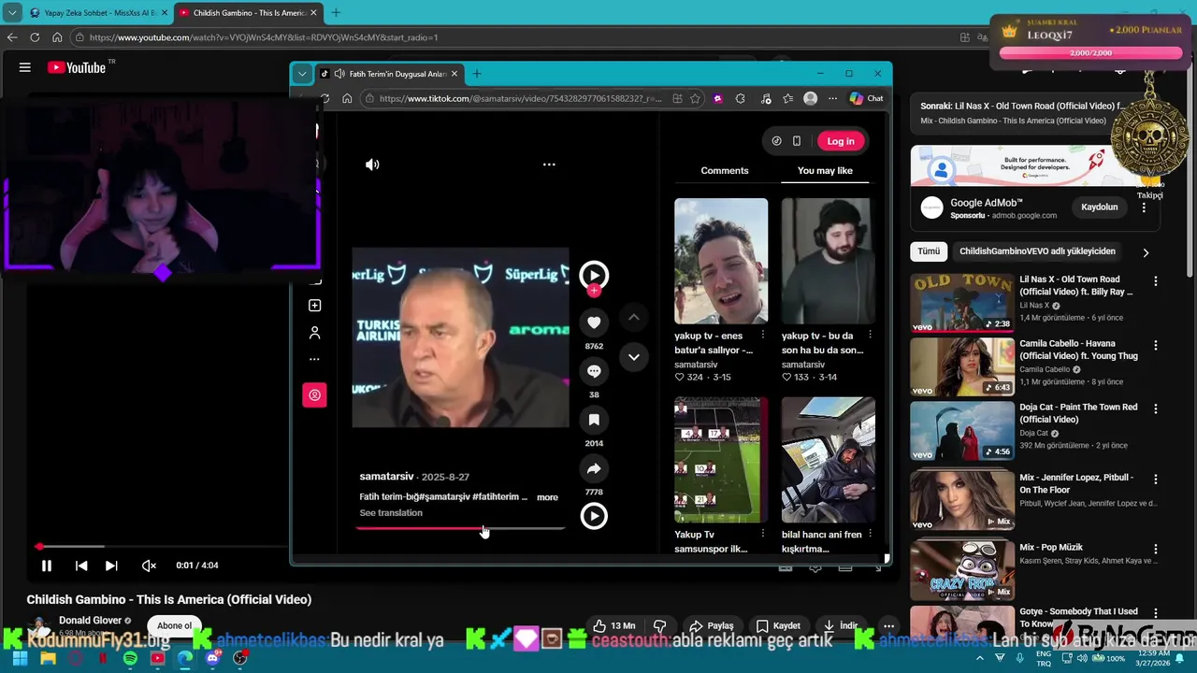Dislike the YouTube video
The height and width of the screenshot is (673, 1197).
pos(660,625)
